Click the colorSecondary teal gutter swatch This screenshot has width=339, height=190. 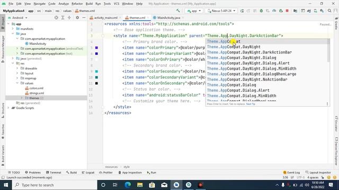[x=96, y=71]
